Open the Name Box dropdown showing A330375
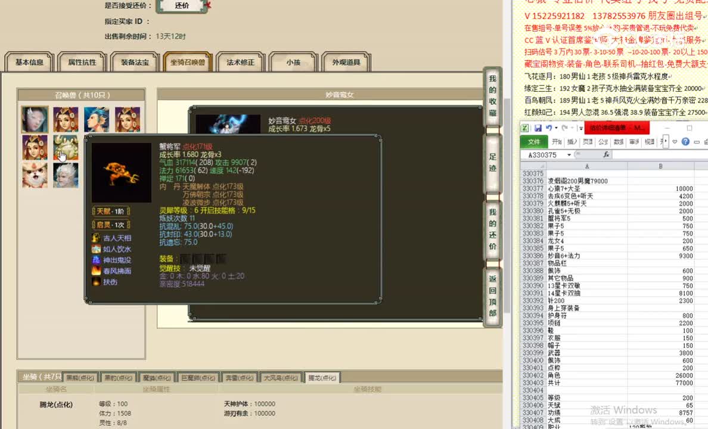This screenshot has height=429, width=708. pyautogui.click(x=569, y=154)
